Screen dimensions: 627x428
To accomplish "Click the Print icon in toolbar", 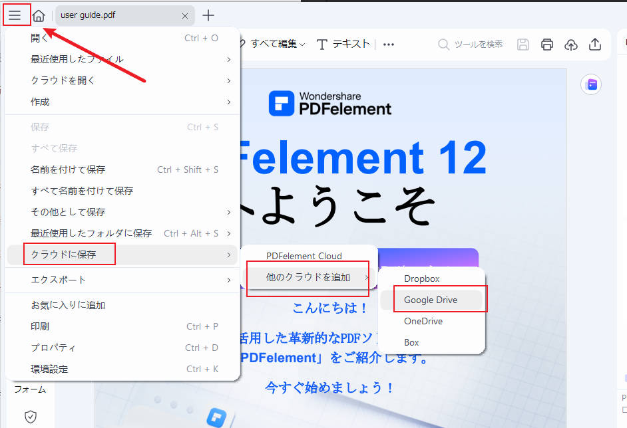I will [x=547, y=45].
